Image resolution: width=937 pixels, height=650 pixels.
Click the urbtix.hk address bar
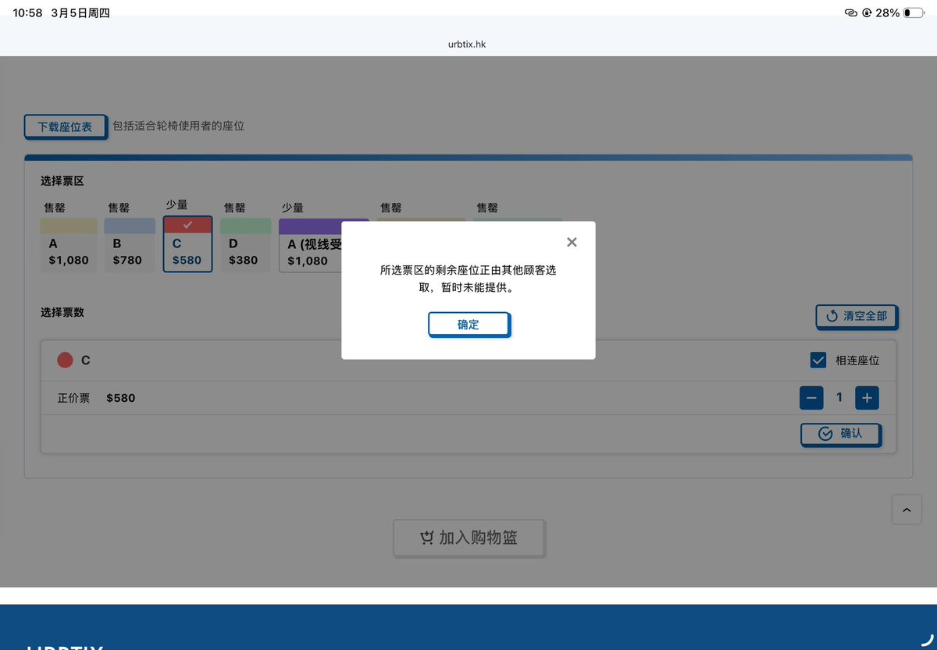click(x=468, y=44)
